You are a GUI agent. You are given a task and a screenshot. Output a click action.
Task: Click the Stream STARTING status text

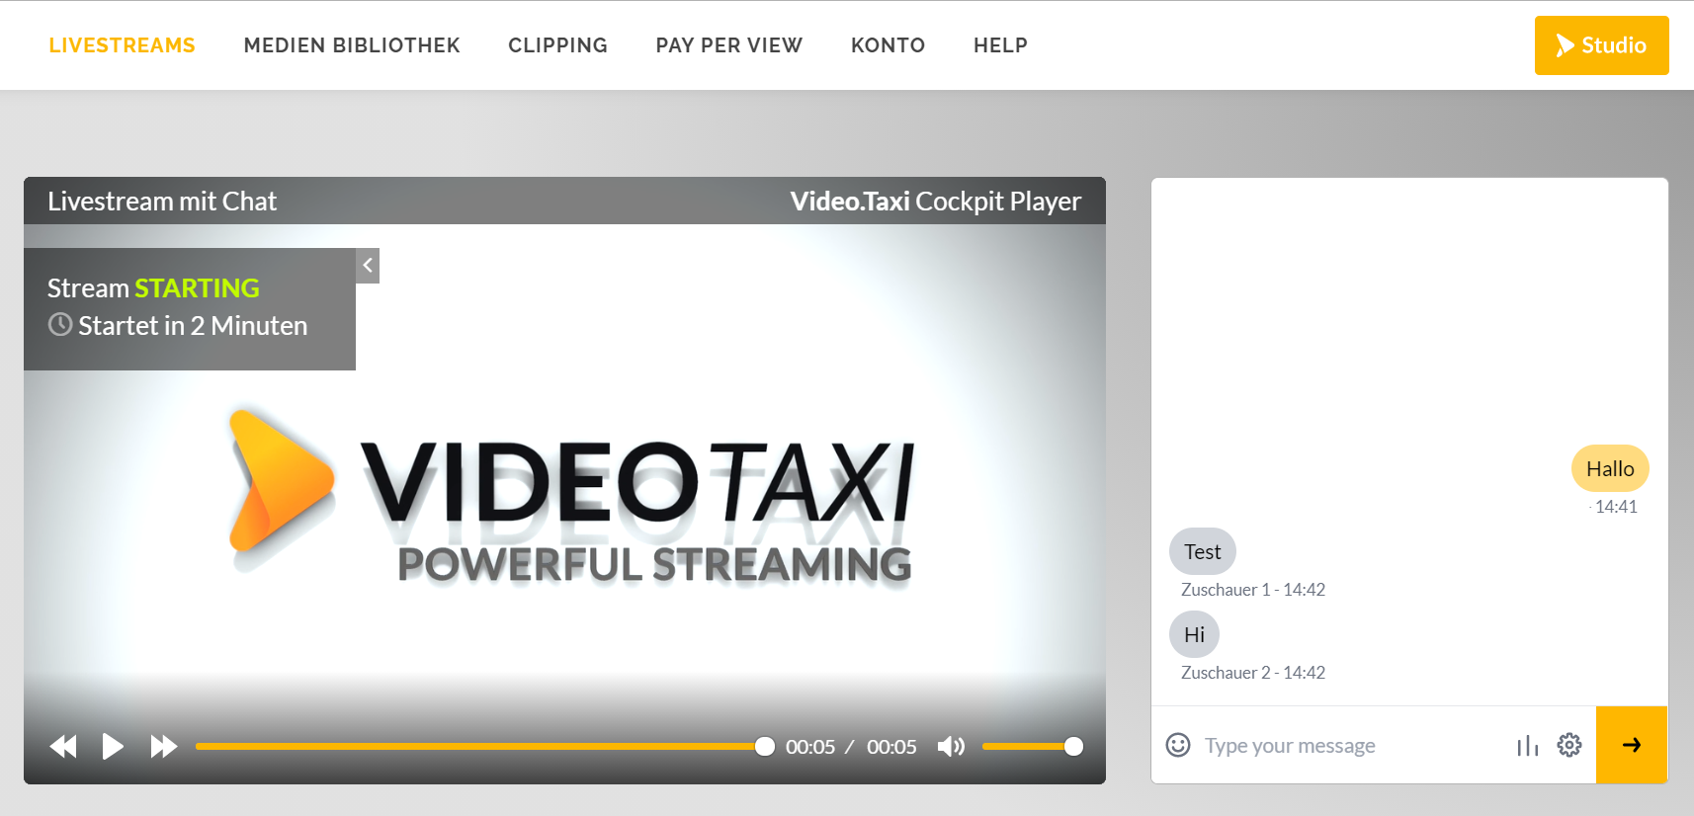coord(153,287)
